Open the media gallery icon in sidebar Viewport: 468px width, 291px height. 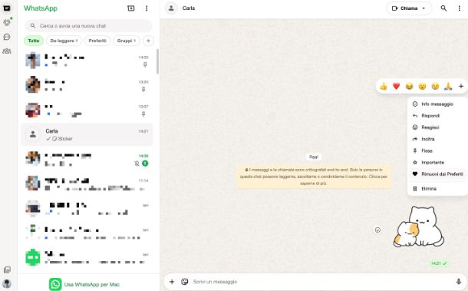7,270
